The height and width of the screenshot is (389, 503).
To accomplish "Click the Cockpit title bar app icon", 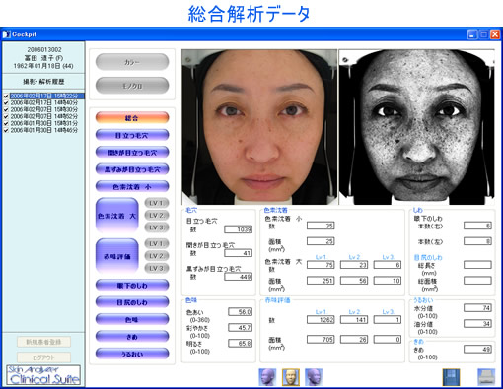I will (6, 34).
